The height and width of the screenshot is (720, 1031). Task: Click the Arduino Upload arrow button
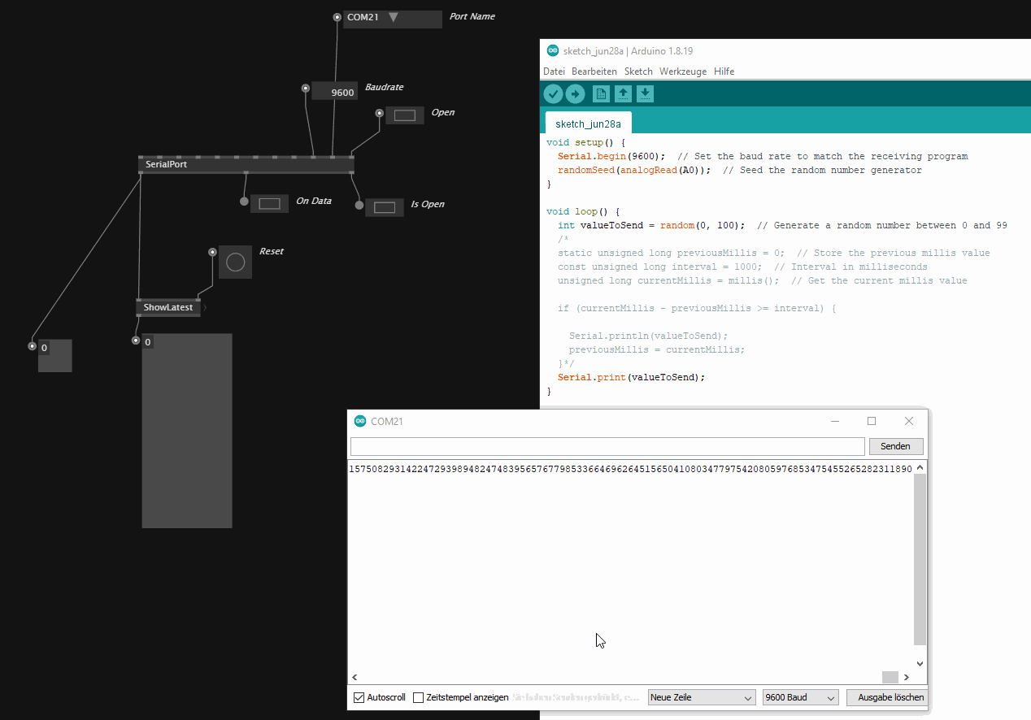pos(576,94)
